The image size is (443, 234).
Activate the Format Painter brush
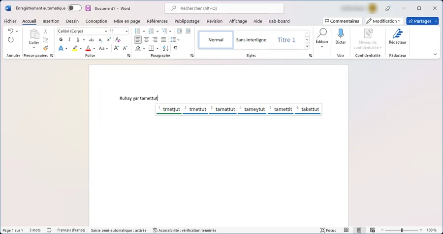tap(45, 48)
